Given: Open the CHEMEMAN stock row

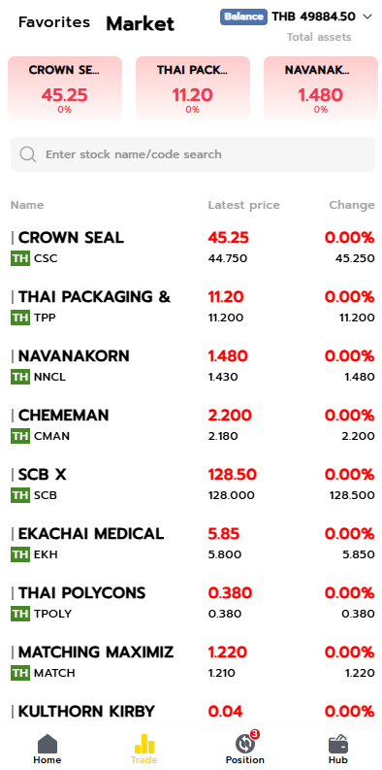Looking at the screenshot, I should click(193, 424).
